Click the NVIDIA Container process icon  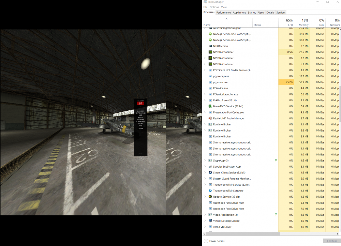click(210, 52)
